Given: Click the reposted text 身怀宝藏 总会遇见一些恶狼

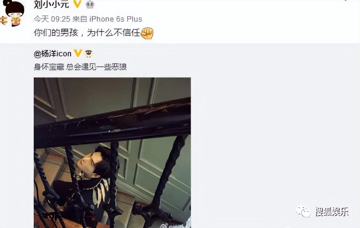Looking at the screenshot, I should click(x=80, y=67).
